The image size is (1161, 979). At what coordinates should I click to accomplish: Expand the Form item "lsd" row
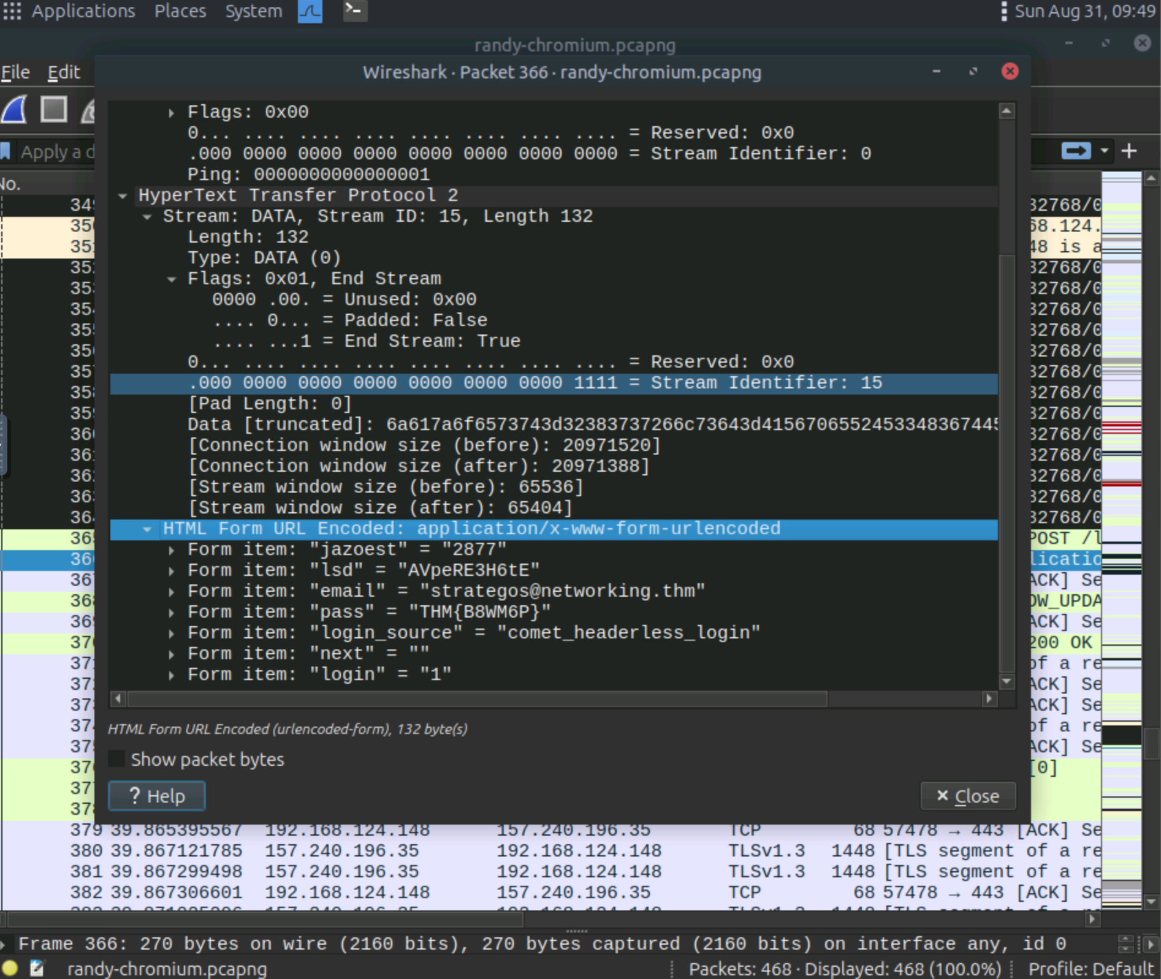pos(172,571)
